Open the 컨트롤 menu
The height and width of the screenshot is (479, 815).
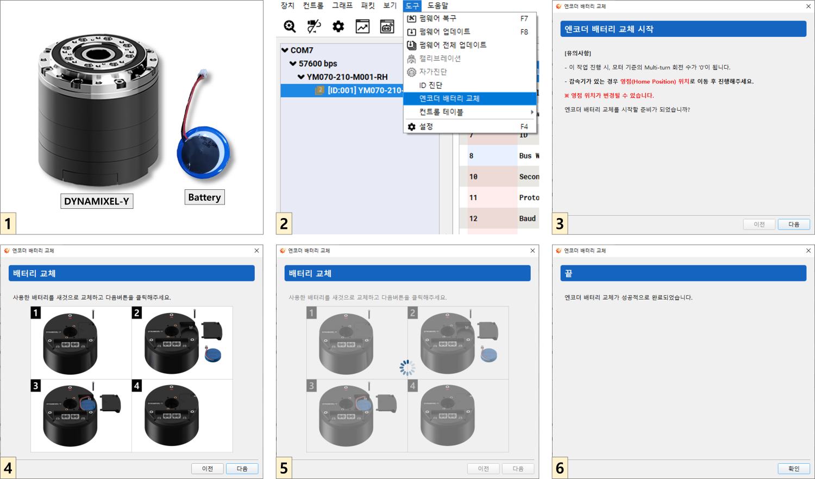[x=313, y=5]
